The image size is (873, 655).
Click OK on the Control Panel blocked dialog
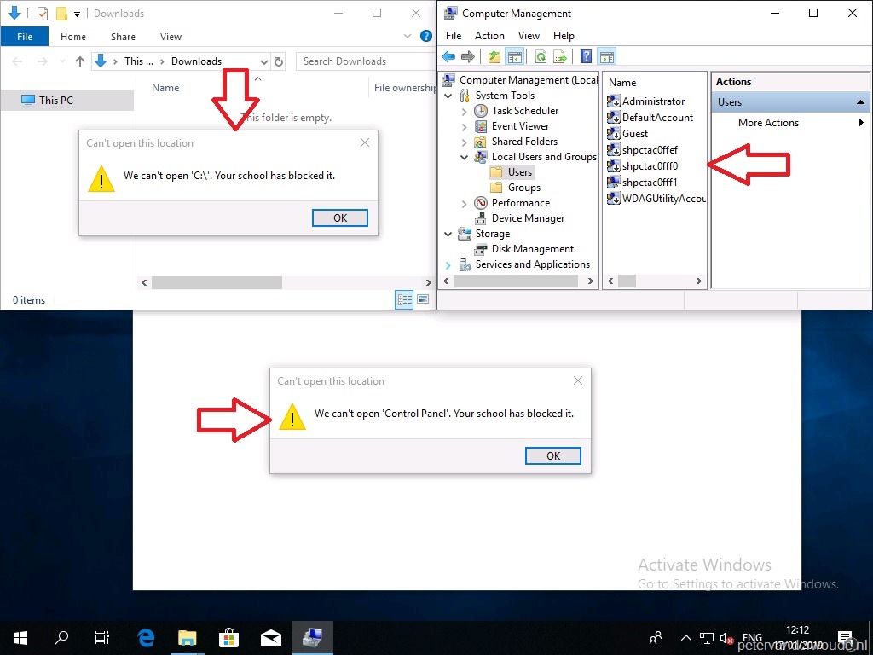coord(552,455)
